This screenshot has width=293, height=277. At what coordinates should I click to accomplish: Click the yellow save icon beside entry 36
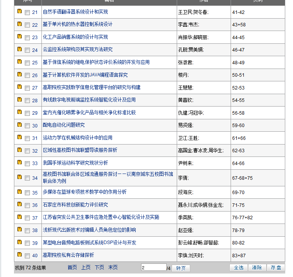19,204
